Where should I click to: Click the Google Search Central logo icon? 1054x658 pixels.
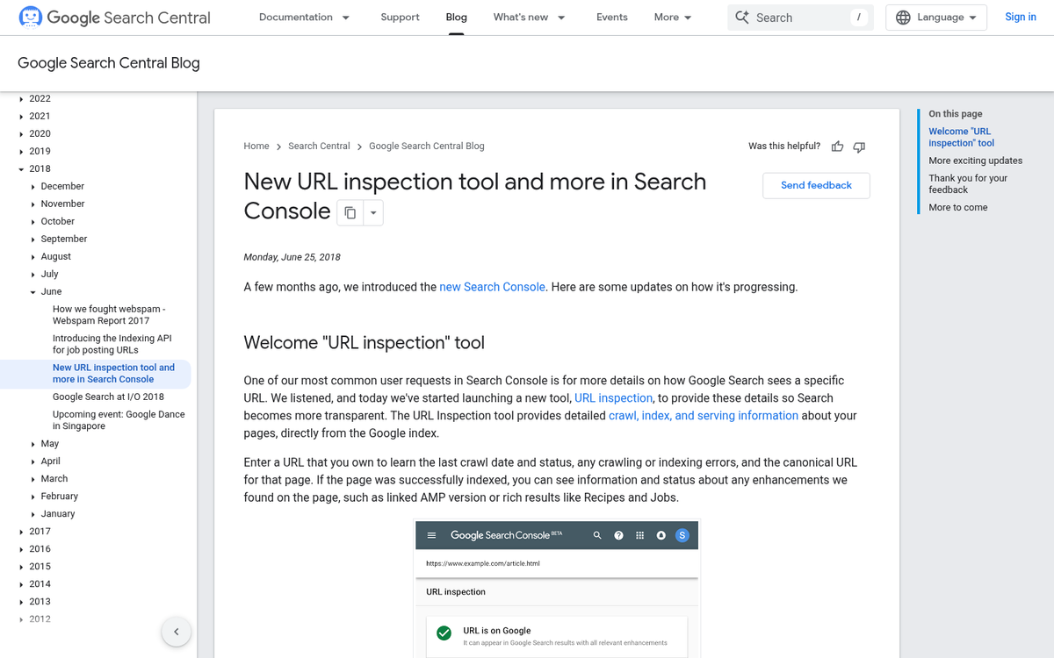[29, 17]
